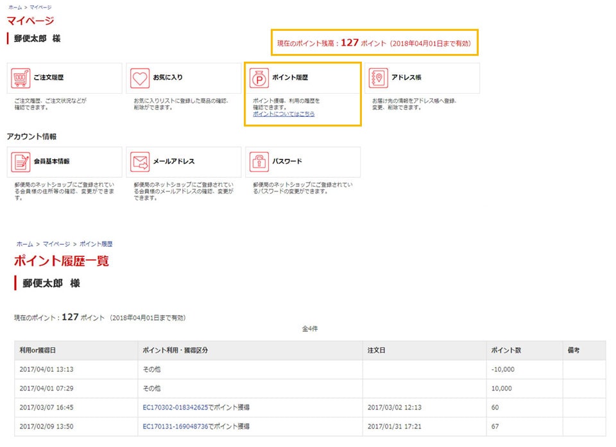Click the point history money bag icon

[x=259, y=78]
